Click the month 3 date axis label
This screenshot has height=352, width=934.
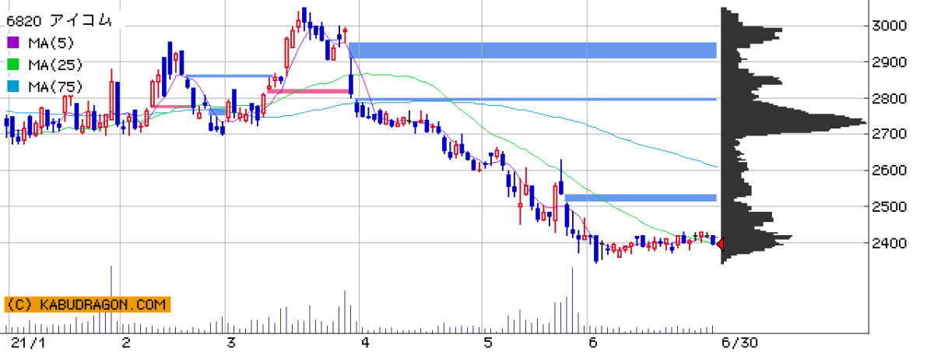click(230, 343)
